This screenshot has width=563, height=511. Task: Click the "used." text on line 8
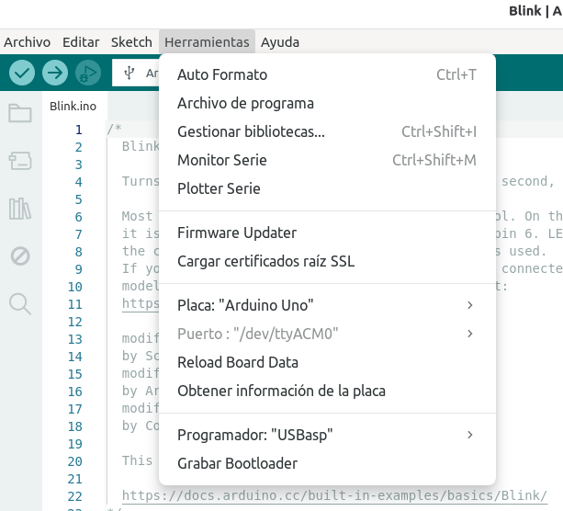(527, 251)
